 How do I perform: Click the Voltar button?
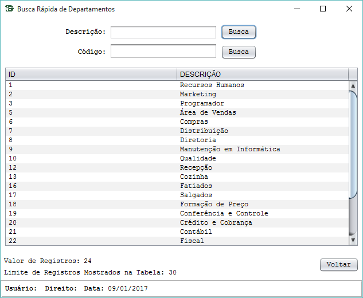click(x=339, y=264)
